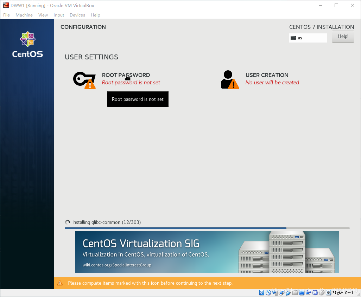
Task: Click keyboard capture arrow status icon
Action: [328, 293]
